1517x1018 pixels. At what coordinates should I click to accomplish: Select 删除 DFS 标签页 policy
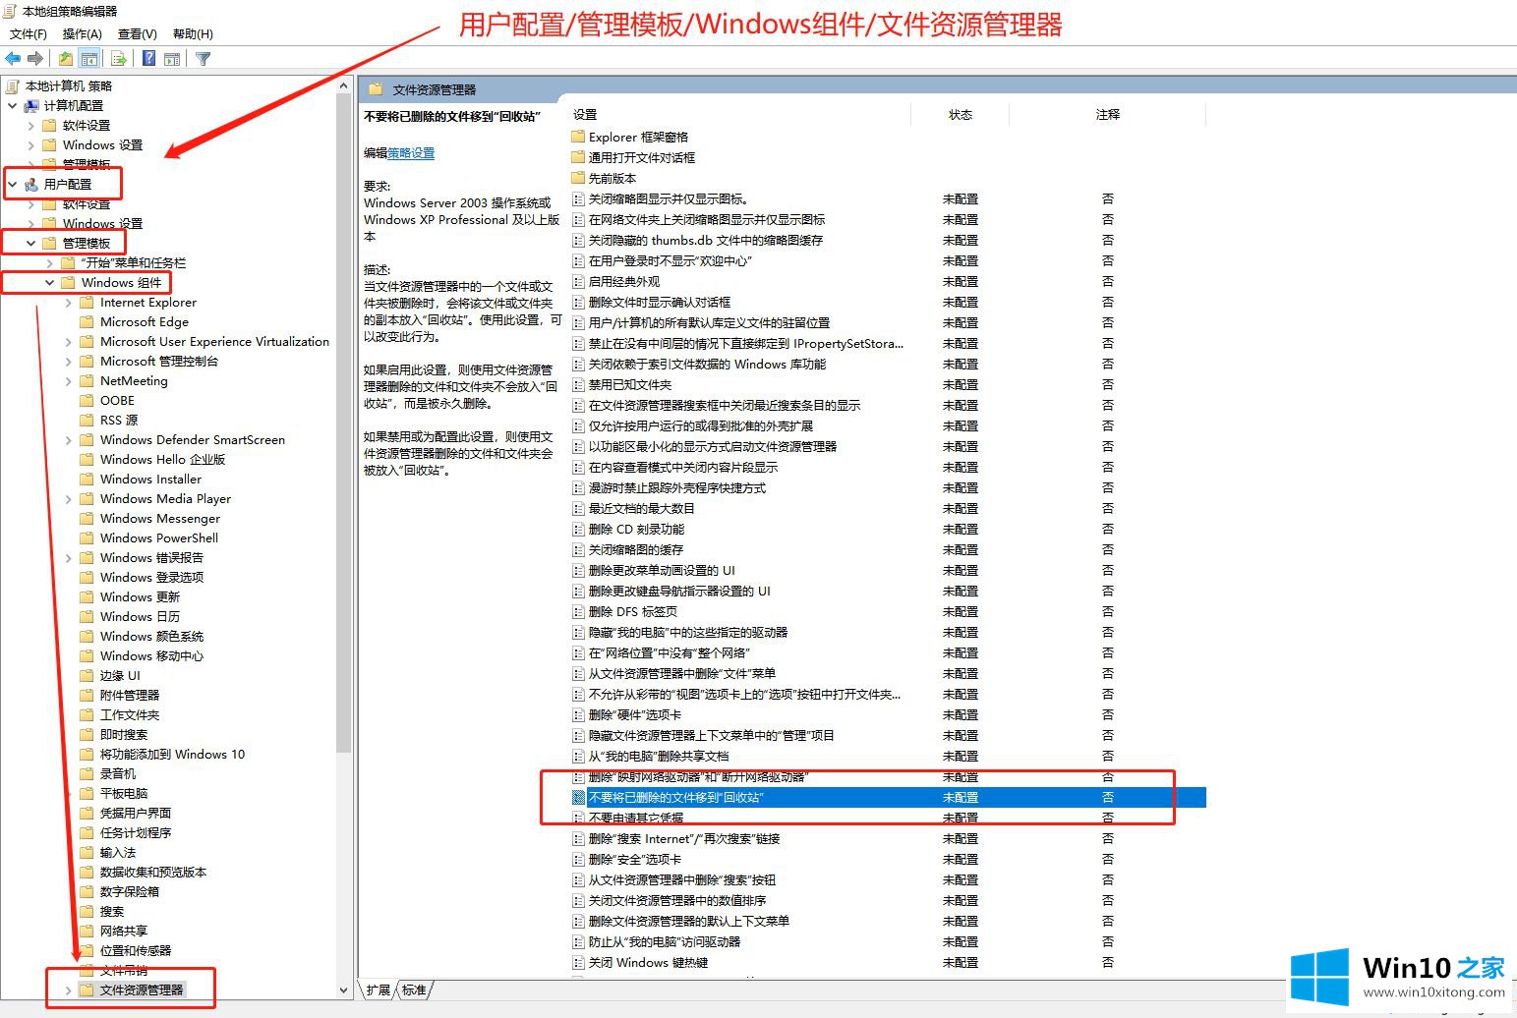click(x=633, y=611)
